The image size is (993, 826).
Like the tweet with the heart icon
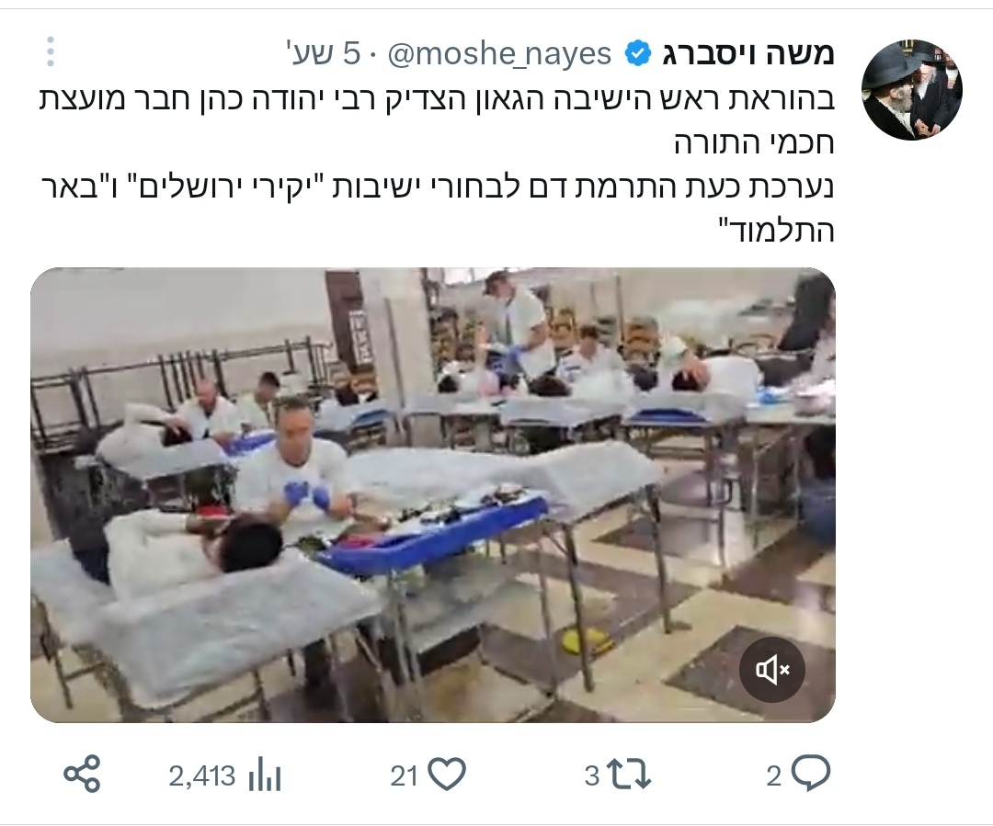click(447, 775)
